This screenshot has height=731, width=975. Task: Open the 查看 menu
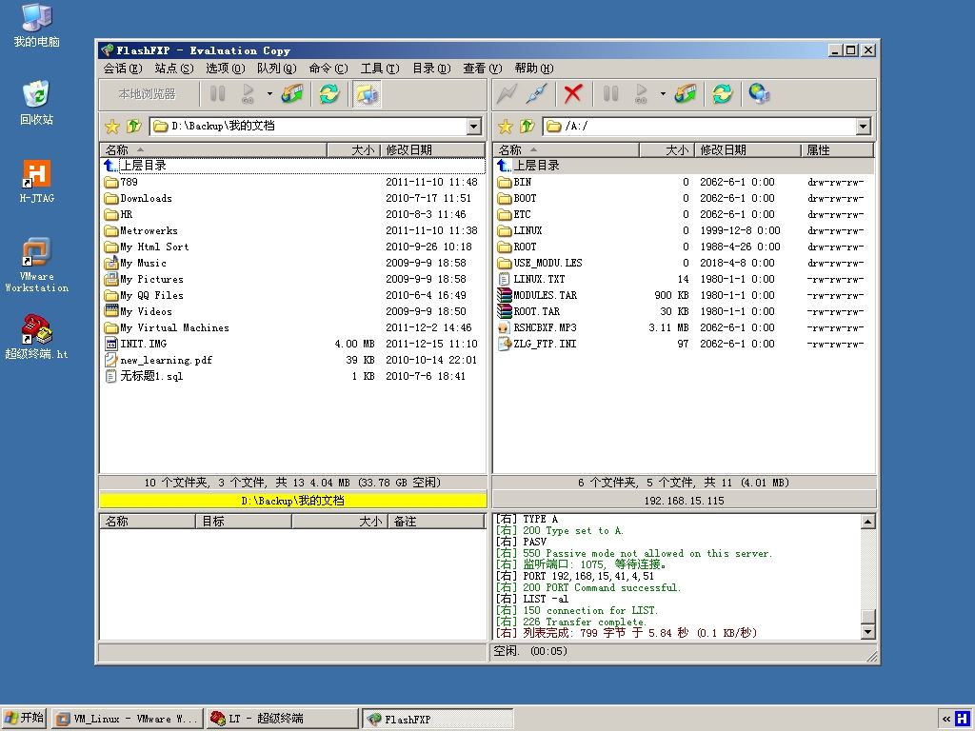coord(483,69)
